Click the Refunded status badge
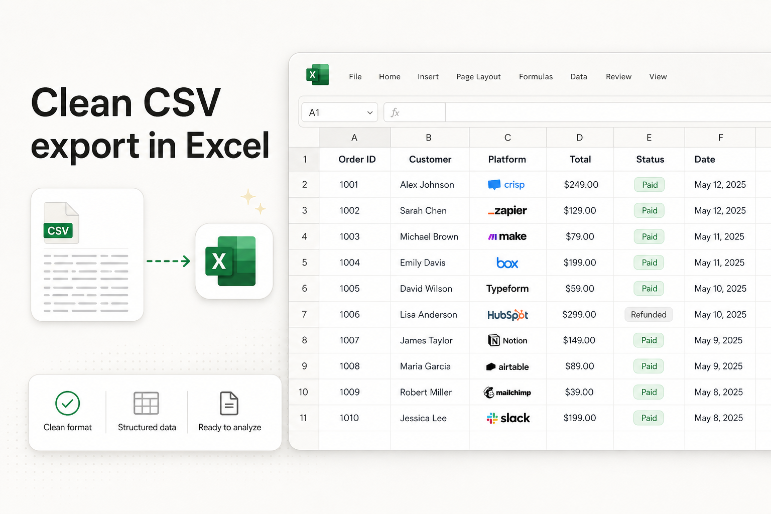Viewport: 771px width, 514px height. pyautogui.click(x=649, y=315)
